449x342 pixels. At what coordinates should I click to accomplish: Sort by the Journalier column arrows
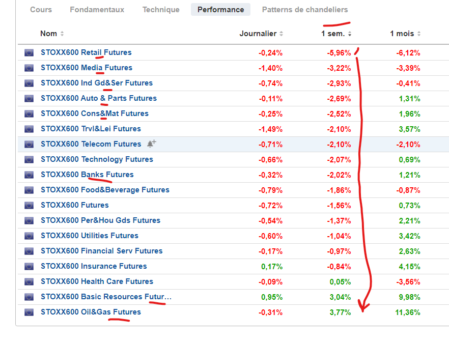point(281,34)
